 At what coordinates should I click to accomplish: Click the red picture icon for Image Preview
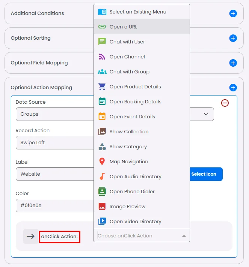[102, 206]
